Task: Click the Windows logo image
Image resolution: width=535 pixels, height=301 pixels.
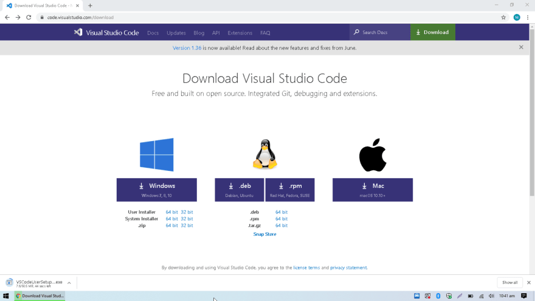Action: point(157,154)
